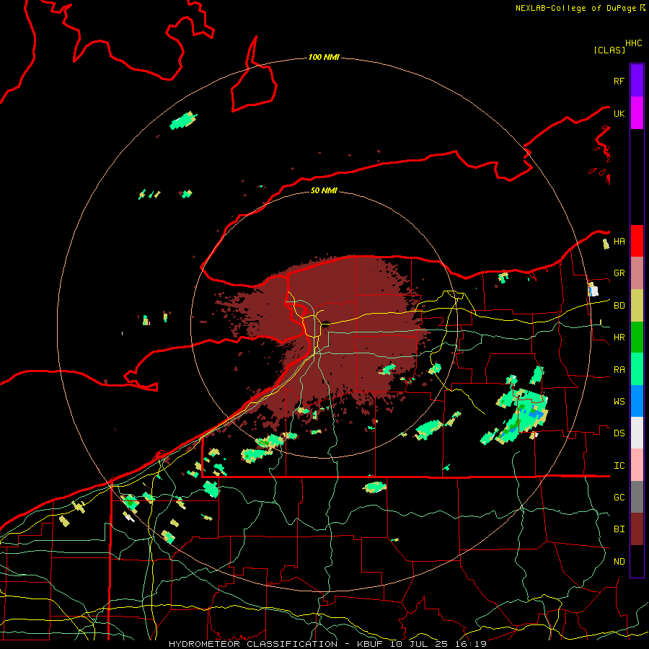649x649 pixels.
Task: Click the DS white legend swatch
Action: pos(637,433)
